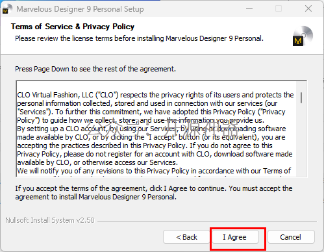Click the Marvelous Designer disc logo in header
This screenshot has height=252, width=324.
pyautogui.click(x=303, y=36)
